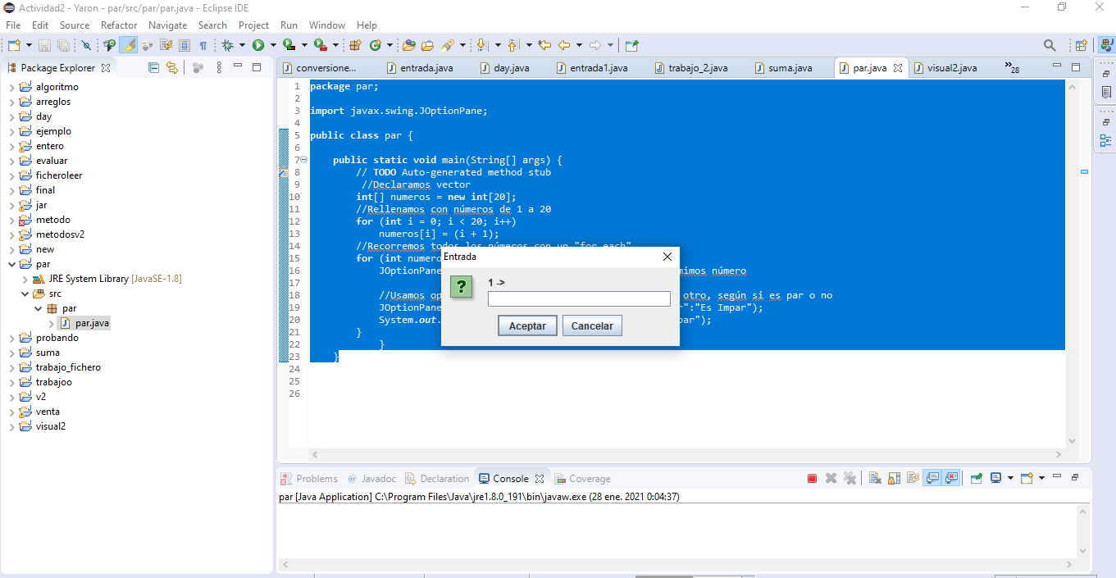The image size is (1116, 578).
Task: Click the red Terminate button in Console
Action: click(x=812, y=478)
